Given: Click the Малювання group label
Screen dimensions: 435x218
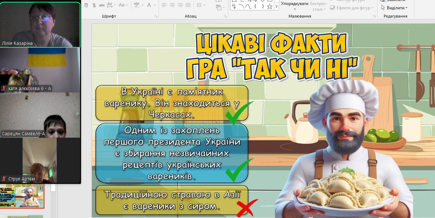Looking at the screenshot, I should pyautogui.click(x=300, y=16).
